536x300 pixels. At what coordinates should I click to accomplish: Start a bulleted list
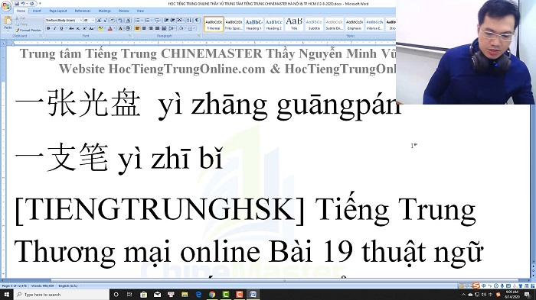[137, 20]
